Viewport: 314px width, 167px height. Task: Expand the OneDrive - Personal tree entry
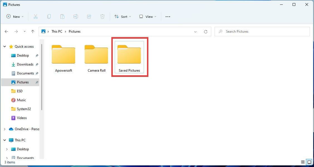tap(4, 129)
